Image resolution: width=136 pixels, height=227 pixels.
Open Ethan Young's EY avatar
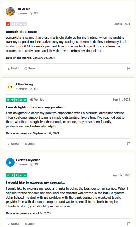coord(10,87)
